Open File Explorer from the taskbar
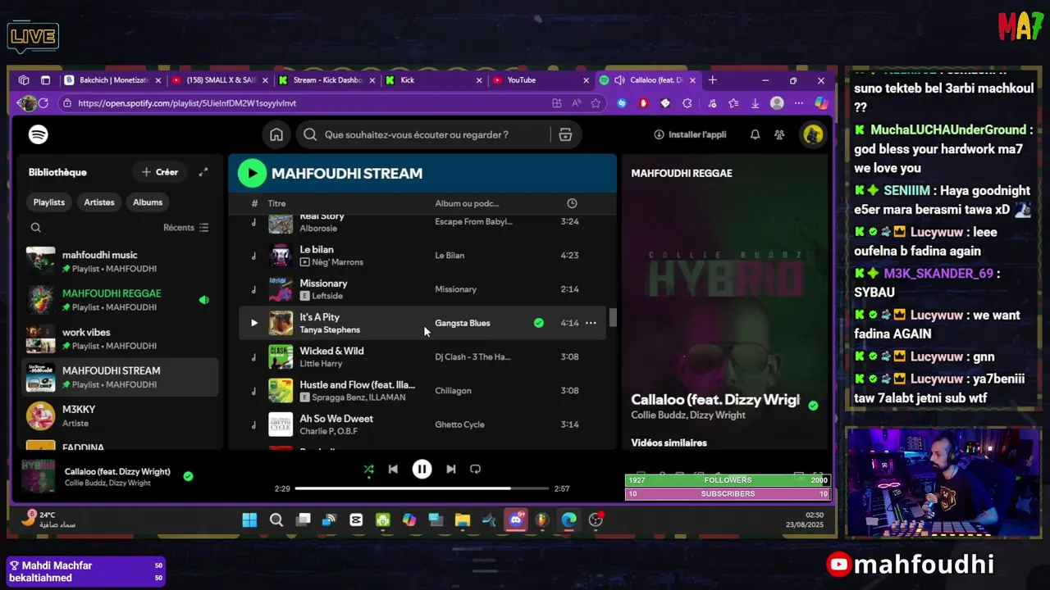The height and width of the screenshot is (590, 1050). [x=463, y=520]
